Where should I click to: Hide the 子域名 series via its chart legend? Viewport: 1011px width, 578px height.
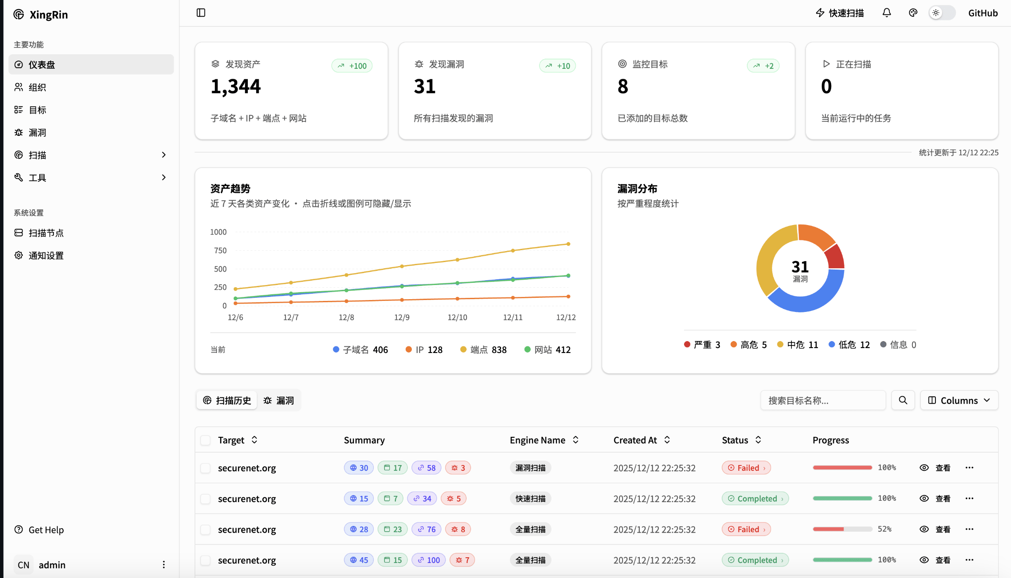tap(361, 349)
